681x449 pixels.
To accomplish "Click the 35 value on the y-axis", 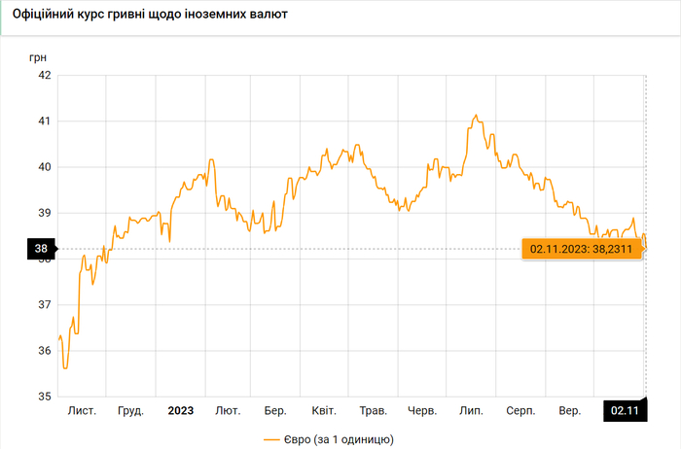I will (42, 397).
